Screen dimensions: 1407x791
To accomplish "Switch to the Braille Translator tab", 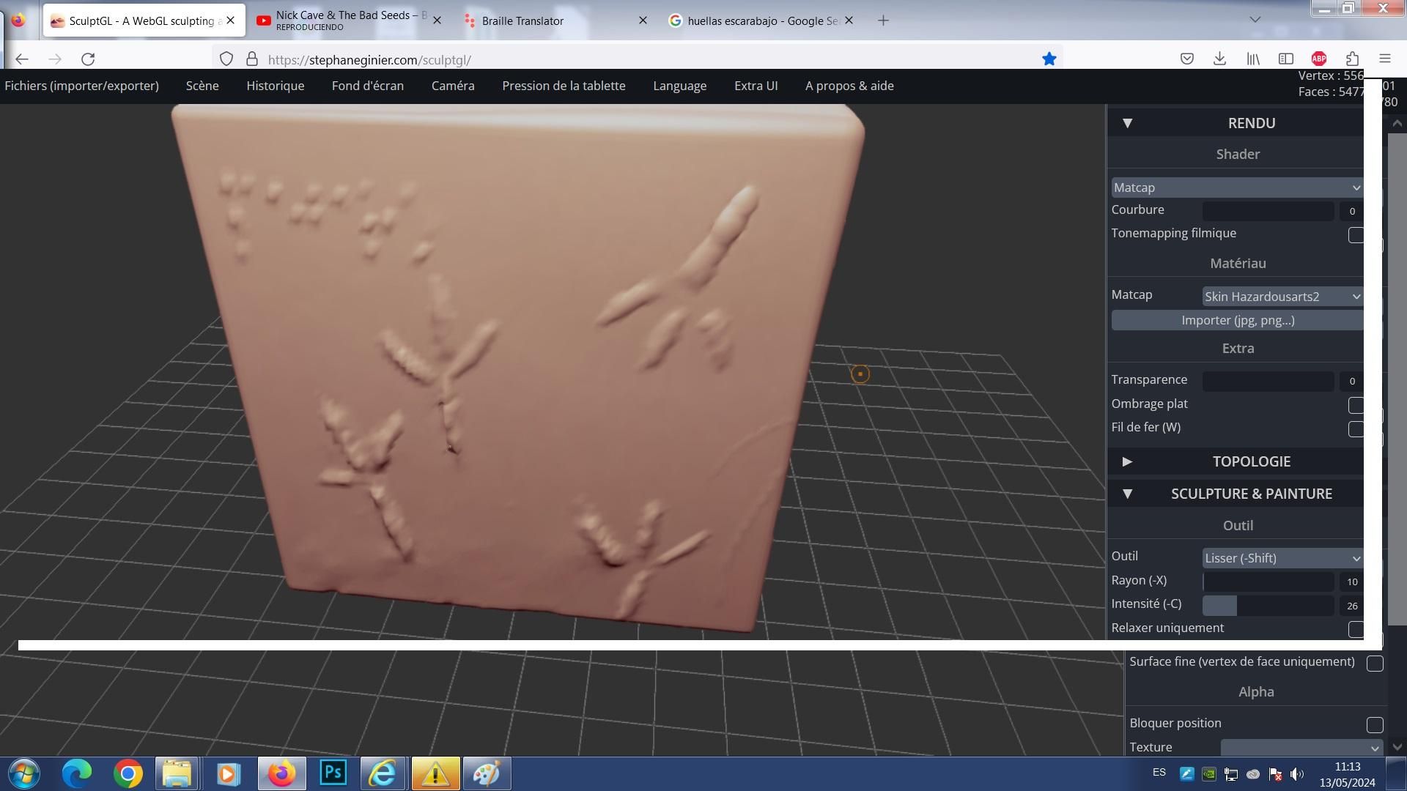I will pyautogui.click(x=522, y=21).
